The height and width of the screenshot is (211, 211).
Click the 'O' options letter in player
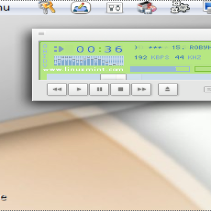(45, 46)
